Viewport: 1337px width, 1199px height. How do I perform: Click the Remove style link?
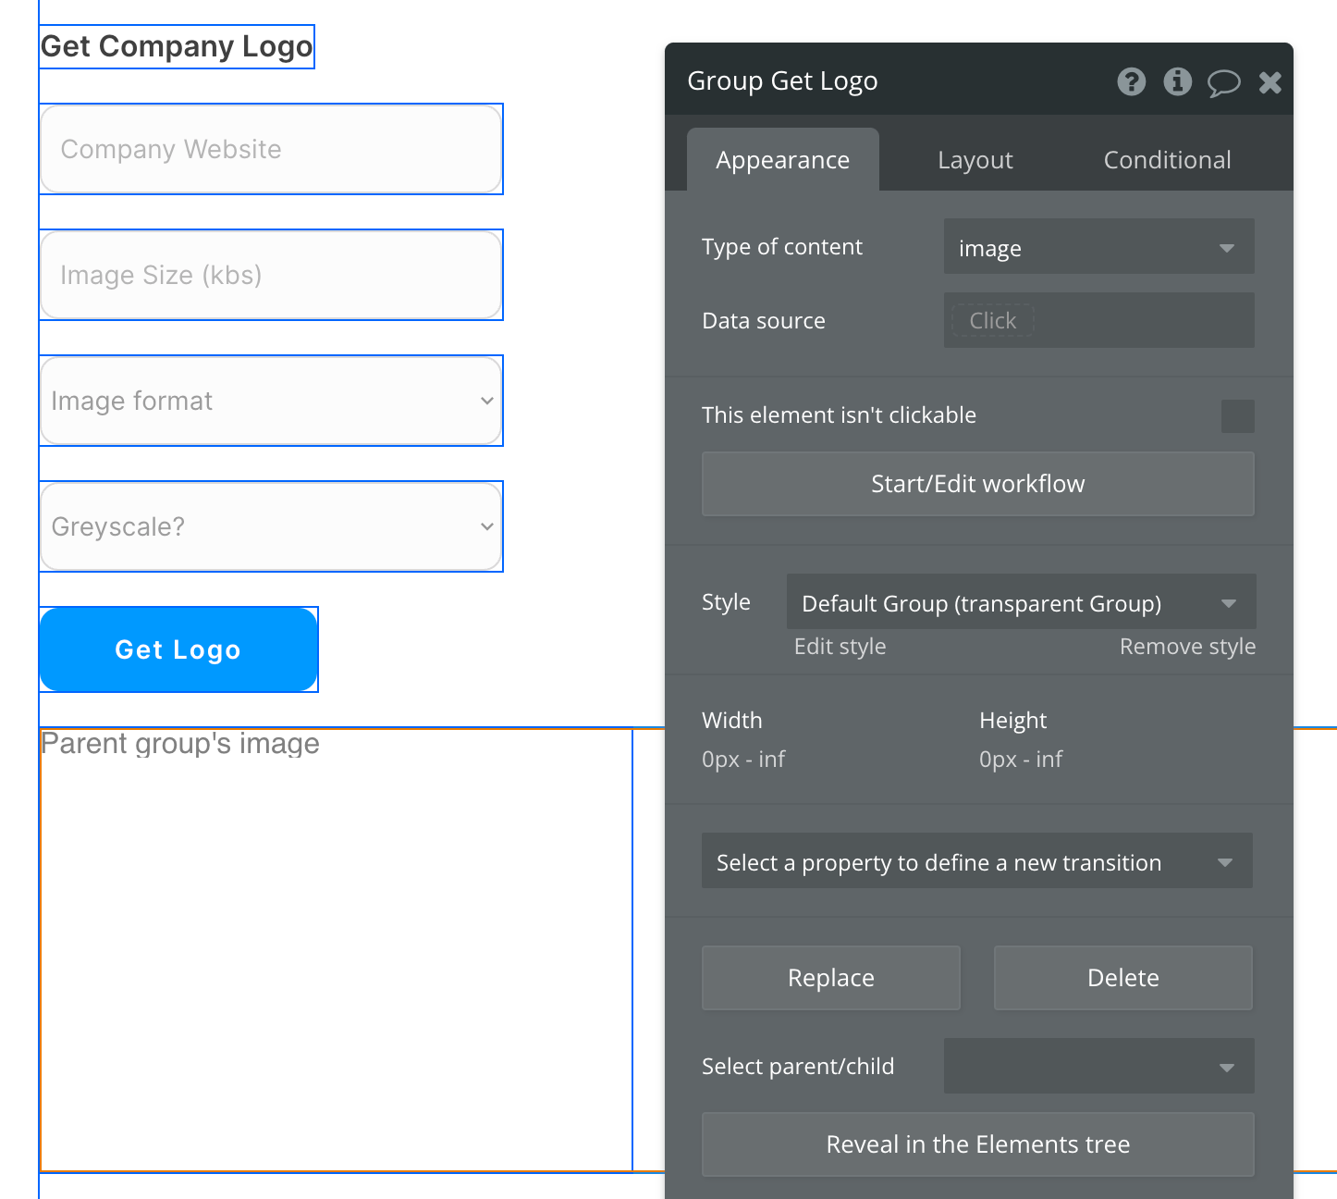coord(1187,647)
